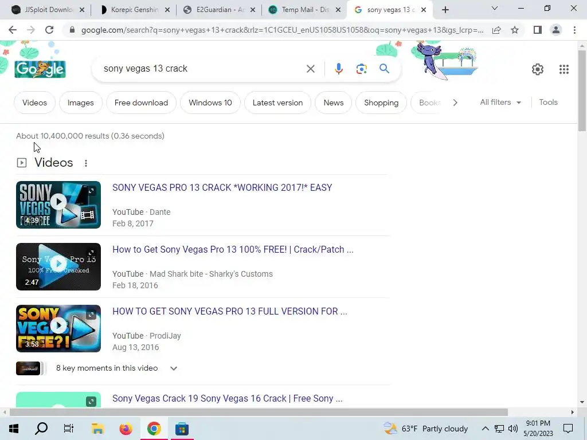Open SONY VEGAS PRO 13 CRACK WORKING 2017 link
This screenshot has height=440, width=587.
point(222,187)
